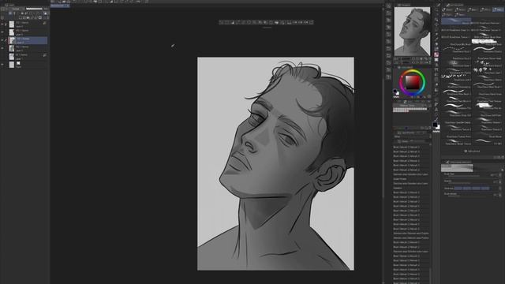Click the topmost icon of the palette dock strip
505x284 pixels.
(x=388, y=6)
